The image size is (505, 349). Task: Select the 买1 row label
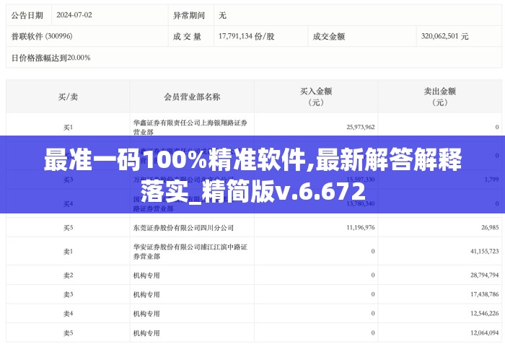point(68,128)
